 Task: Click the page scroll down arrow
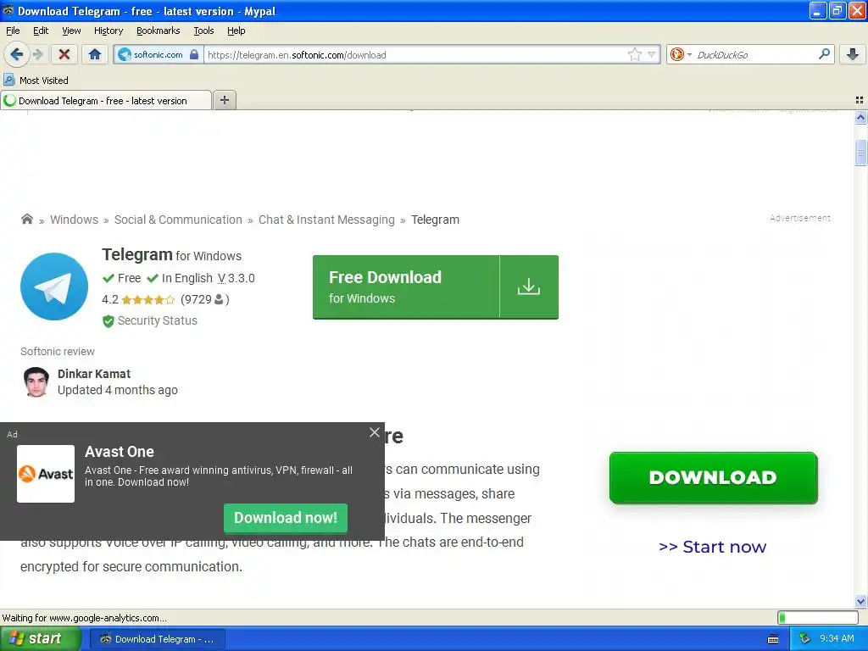click(860, 601)
